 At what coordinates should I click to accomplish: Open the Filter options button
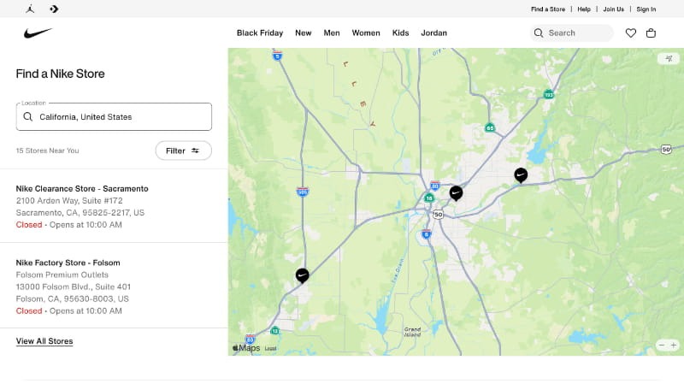pyautogui.click(x=183, y=151)
